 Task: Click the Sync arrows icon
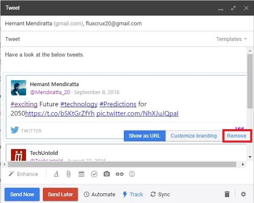(153, 194)
